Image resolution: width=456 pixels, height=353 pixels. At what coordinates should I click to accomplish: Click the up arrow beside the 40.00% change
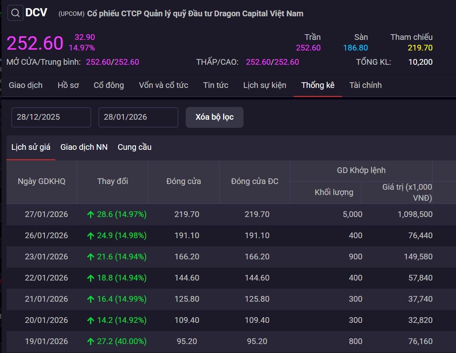[90, 341]
